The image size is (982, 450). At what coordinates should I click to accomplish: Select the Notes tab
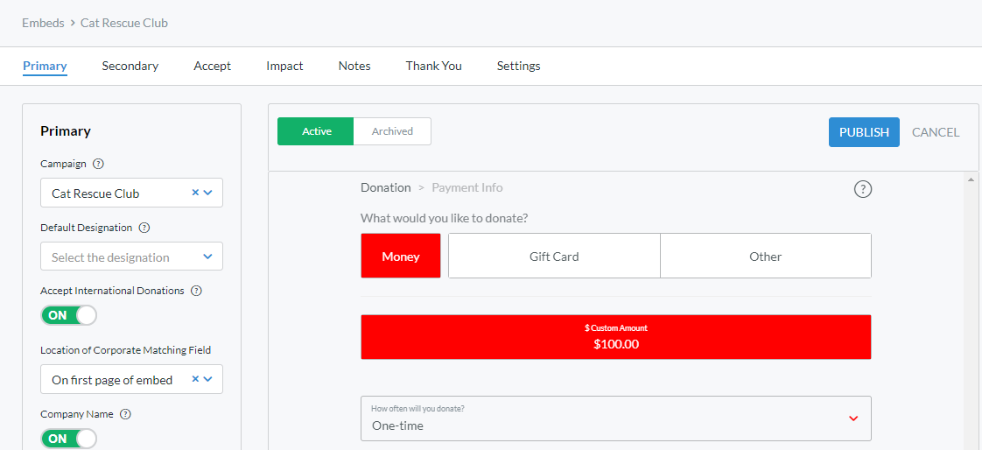354,66
